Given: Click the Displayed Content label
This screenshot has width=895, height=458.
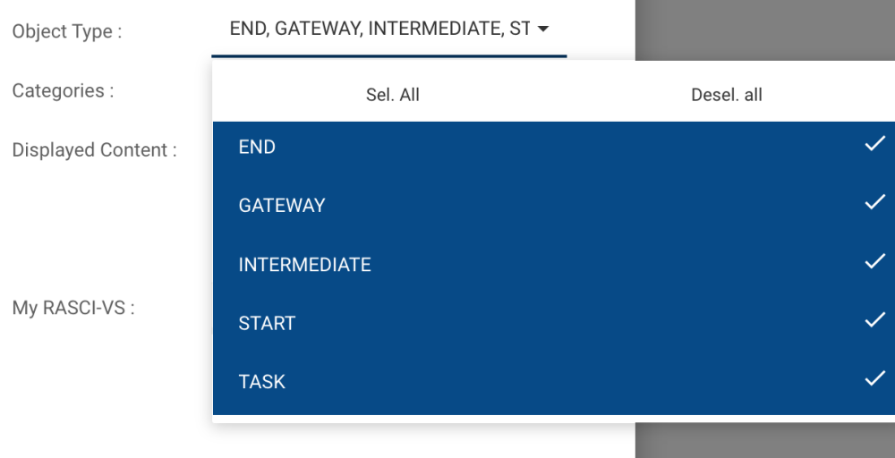Looking at the screenshot, I should pos(94,150).
